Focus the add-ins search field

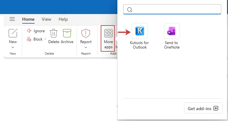[172, 9]
